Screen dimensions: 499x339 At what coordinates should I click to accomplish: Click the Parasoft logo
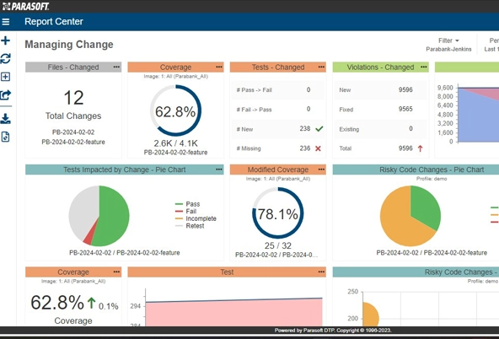click(26, 6)
